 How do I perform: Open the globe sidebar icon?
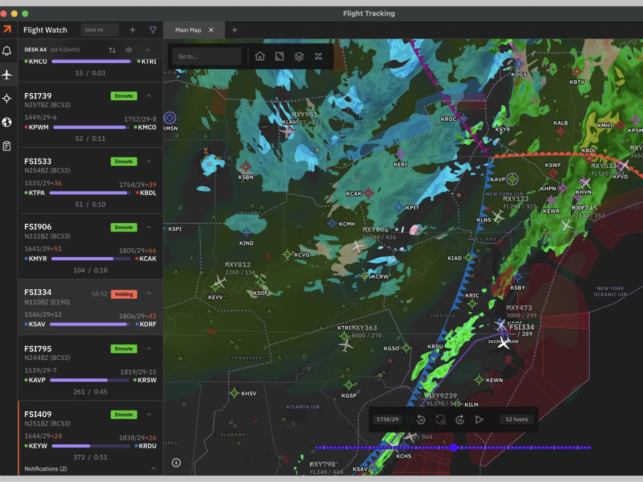(7, 122)
